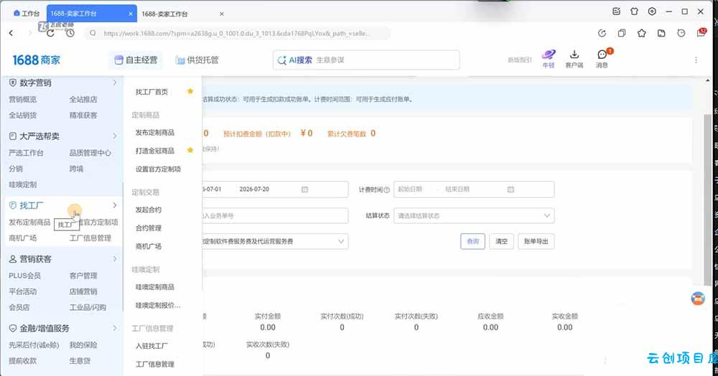The width and height of the screenshot is (718, 376).
Task: Open the 定制软件费服务费及代运营服务费 dropdown
Action: 275,241
